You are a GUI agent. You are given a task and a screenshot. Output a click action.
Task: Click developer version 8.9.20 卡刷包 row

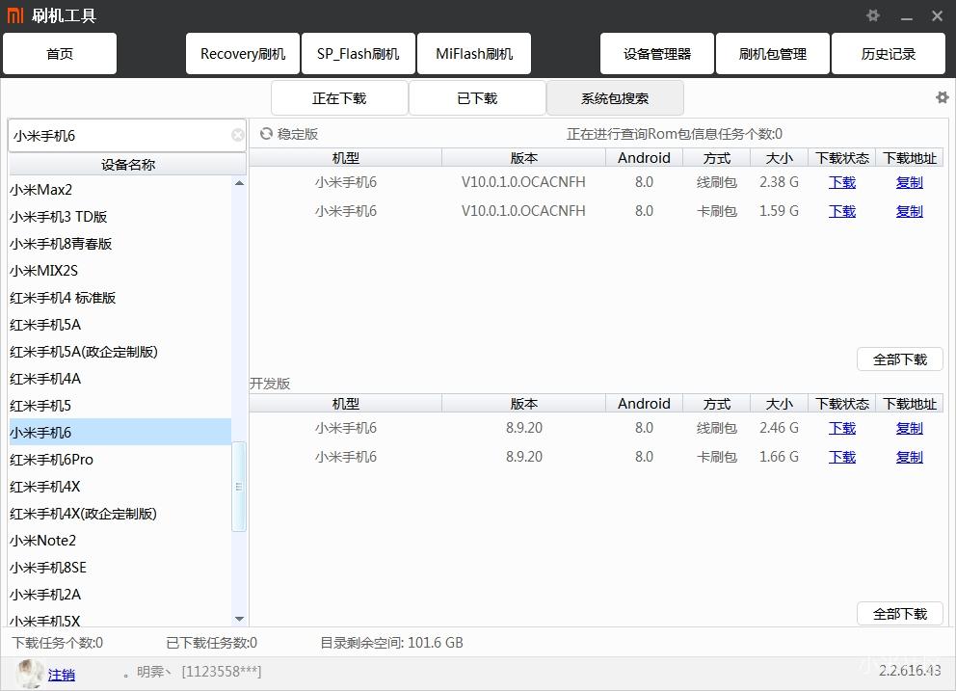coord(597,457)
